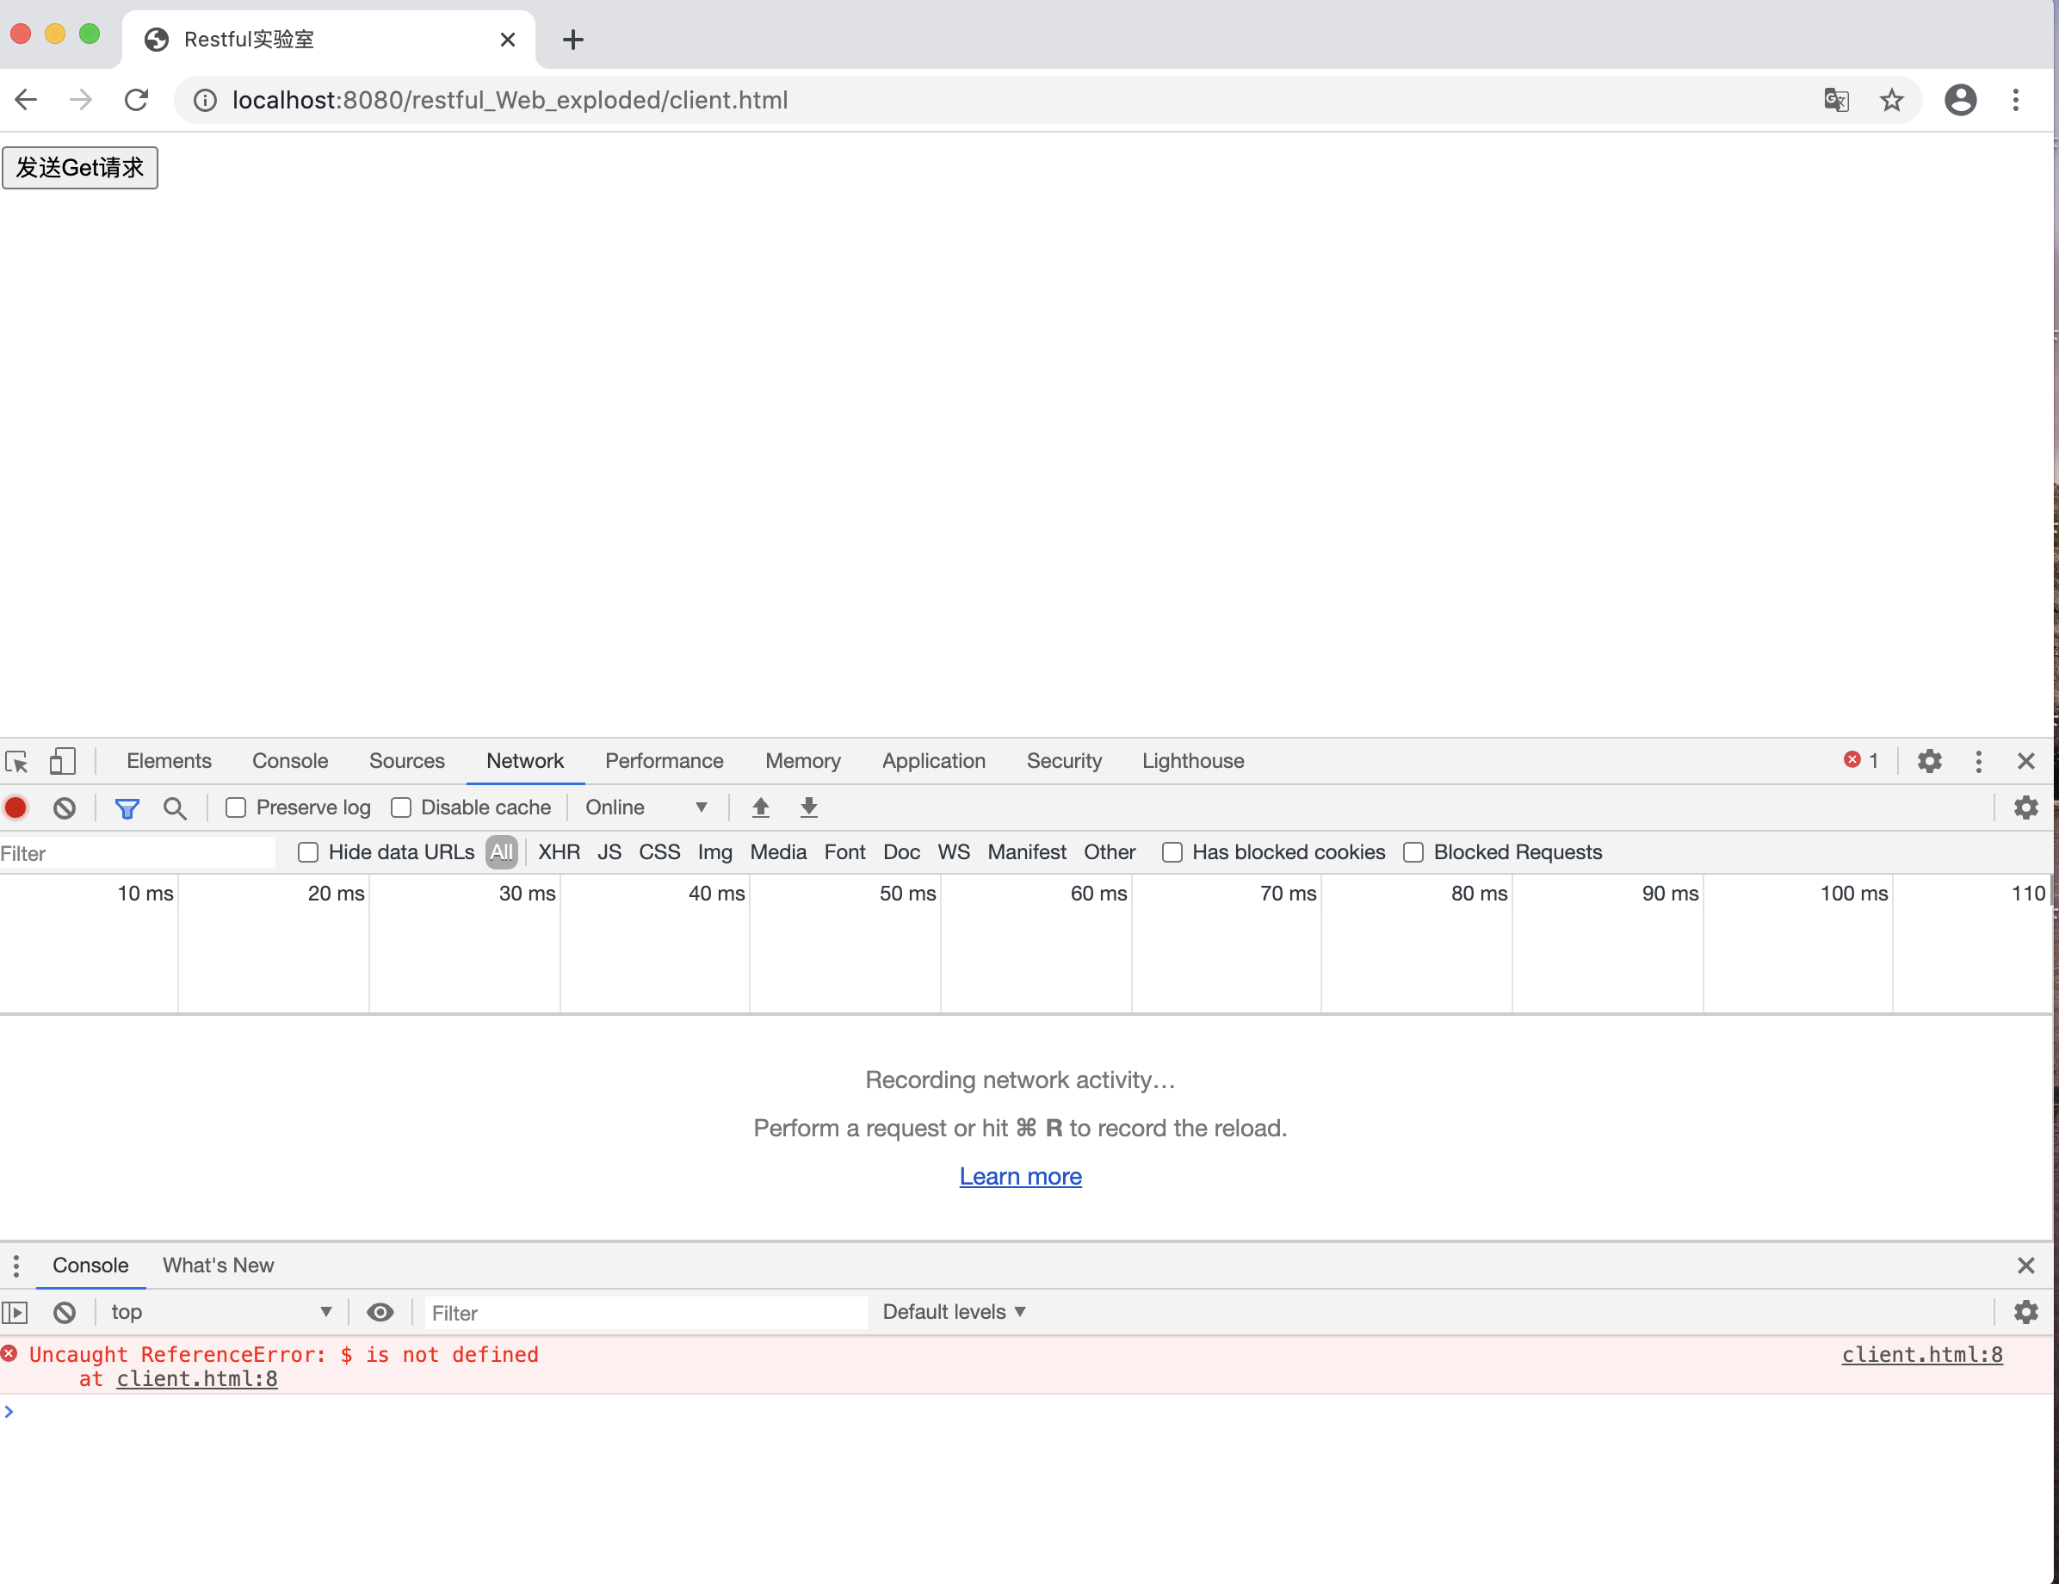
Task: Close the console drawer
Action: tap(2025, 1265)
